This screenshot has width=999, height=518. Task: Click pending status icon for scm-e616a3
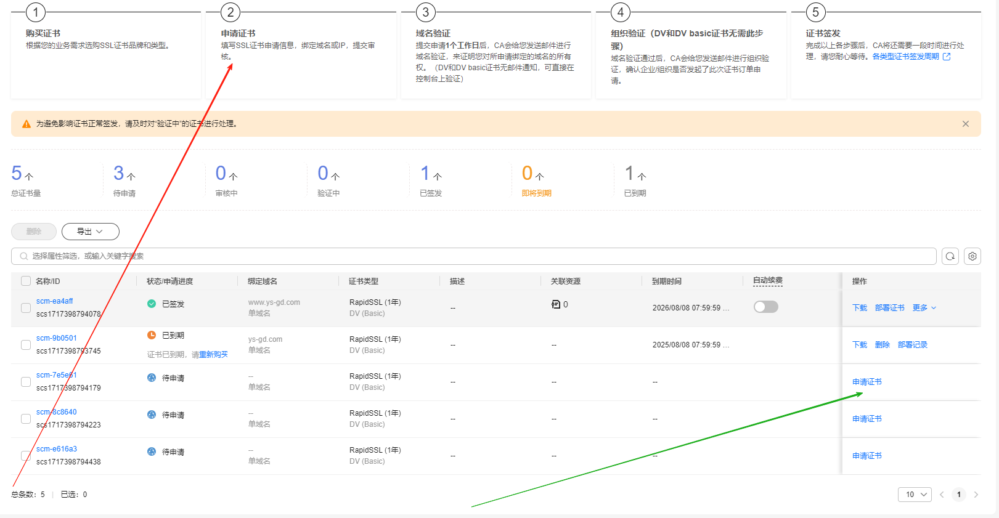point(152,451)
